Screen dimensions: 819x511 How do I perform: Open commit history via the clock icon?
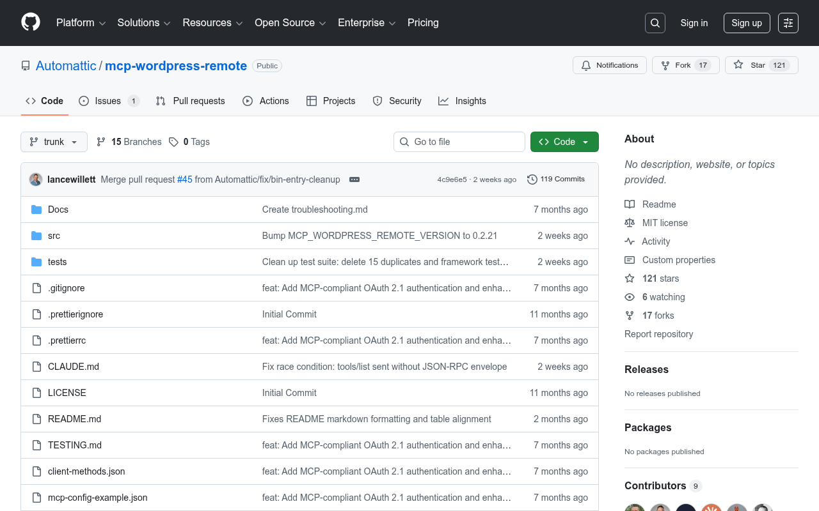[532, 179]
